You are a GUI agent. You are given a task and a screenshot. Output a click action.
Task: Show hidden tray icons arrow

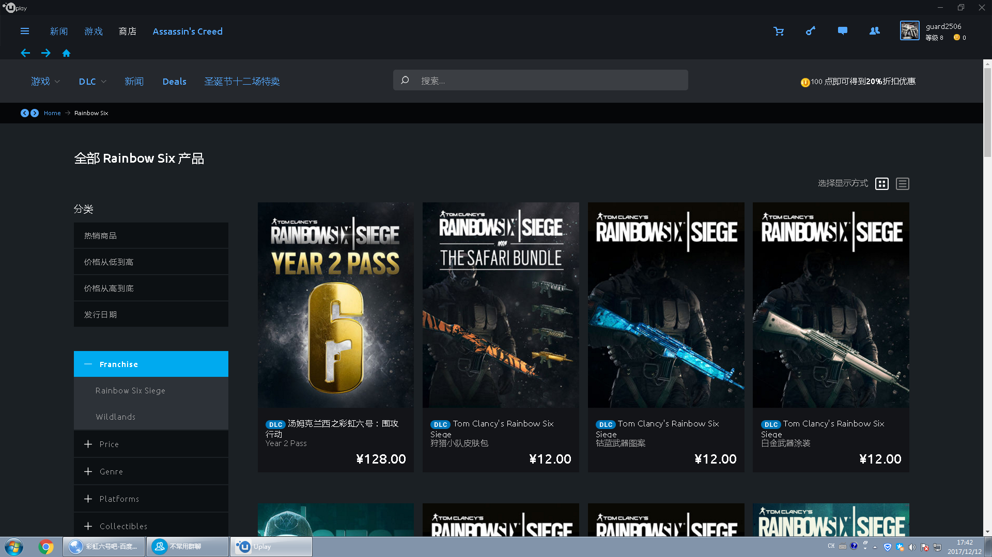875,547
